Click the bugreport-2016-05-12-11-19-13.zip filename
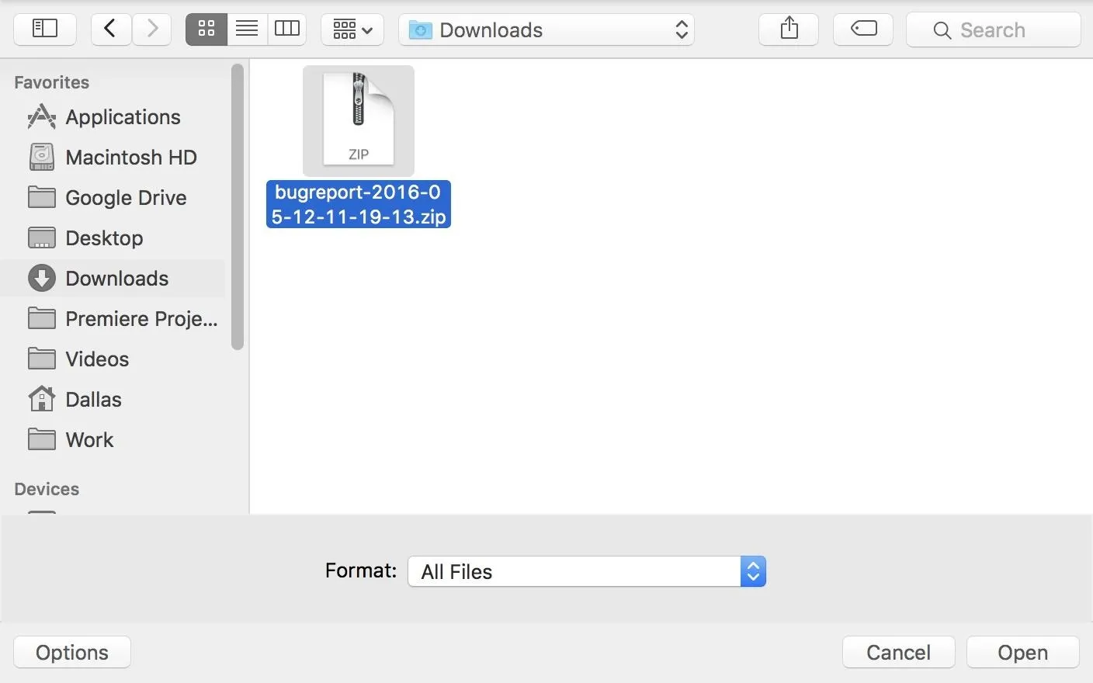Image resolution: width=1093 pixels, height=683 pixels. tap(359, 204)
